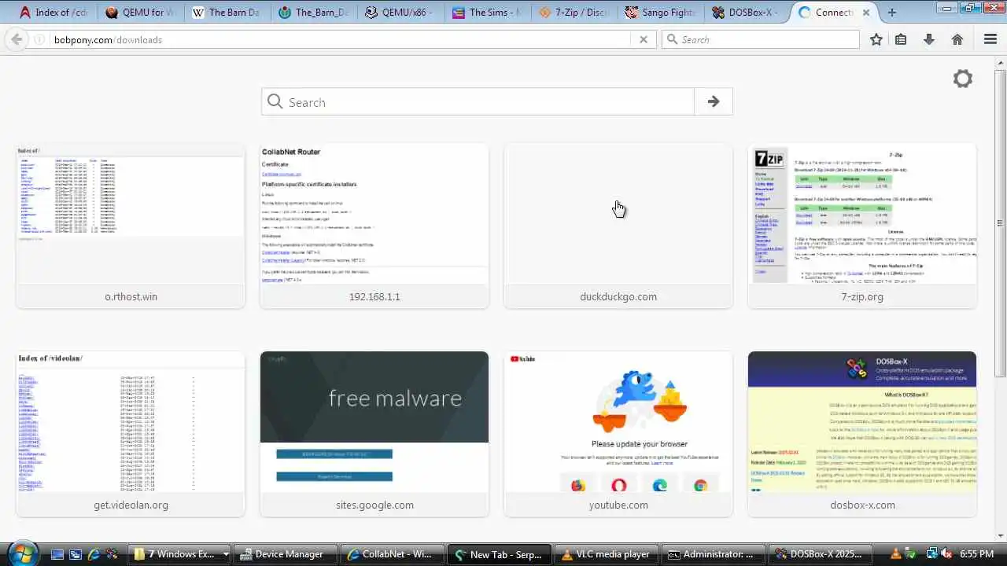
Task: Click the VLC cone tray icon
Action: (x=898, y=554)
